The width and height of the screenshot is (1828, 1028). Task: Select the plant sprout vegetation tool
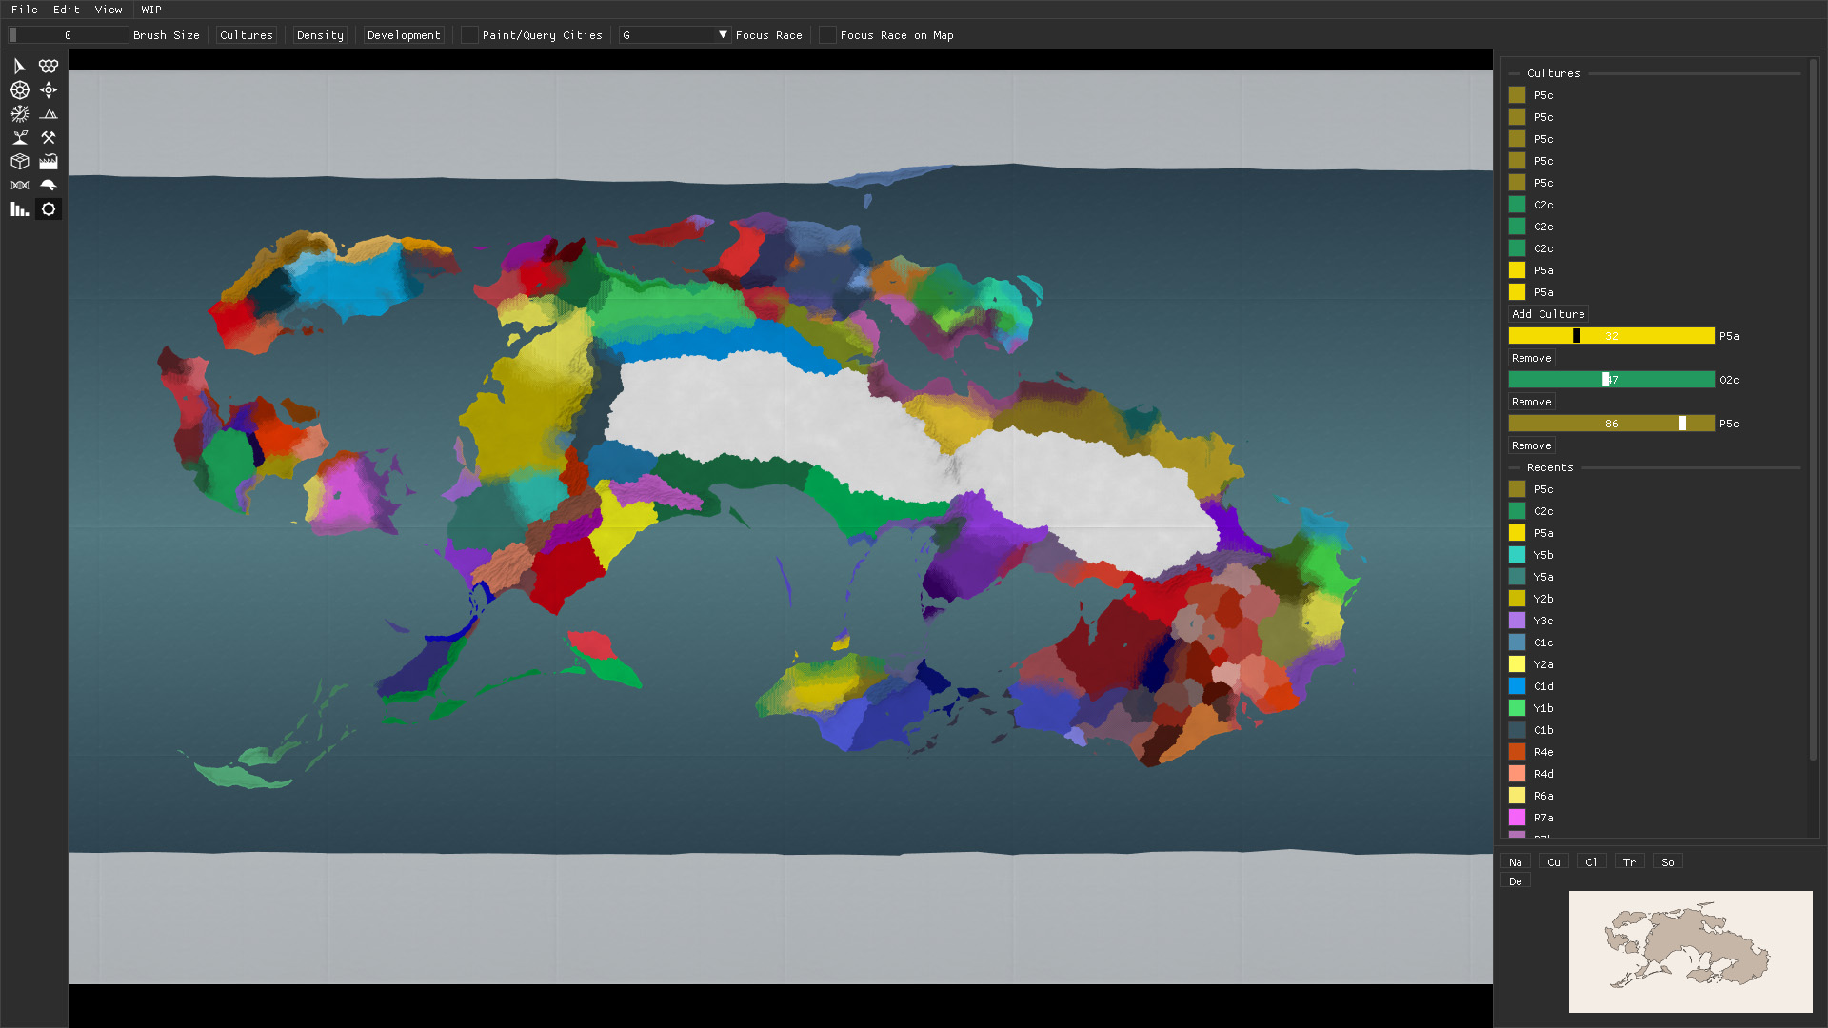click(x=19, y=137)
